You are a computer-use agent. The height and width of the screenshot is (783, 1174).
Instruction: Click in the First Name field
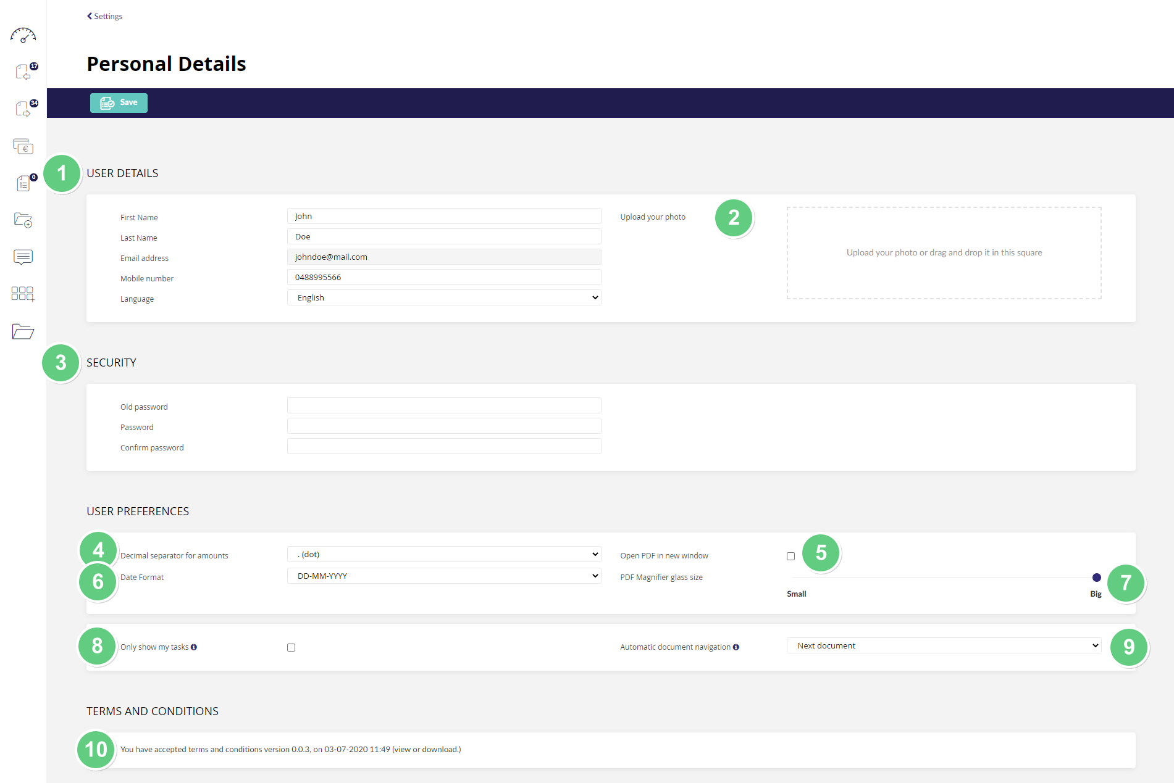click(x=444, y=216)
